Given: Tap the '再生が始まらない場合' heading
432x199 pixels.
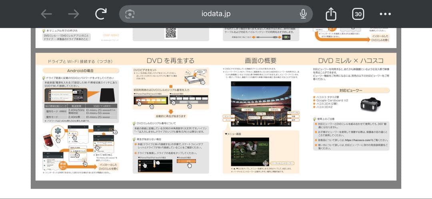Looking at the screenshot, I should (x=149, y=139).
